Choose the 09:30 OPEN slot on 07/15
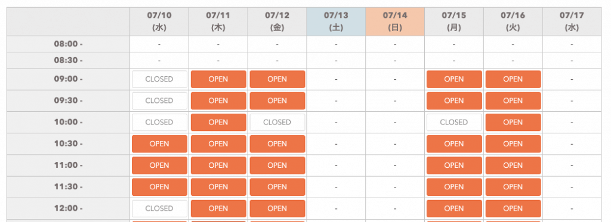611x222 pixels. 454,101
